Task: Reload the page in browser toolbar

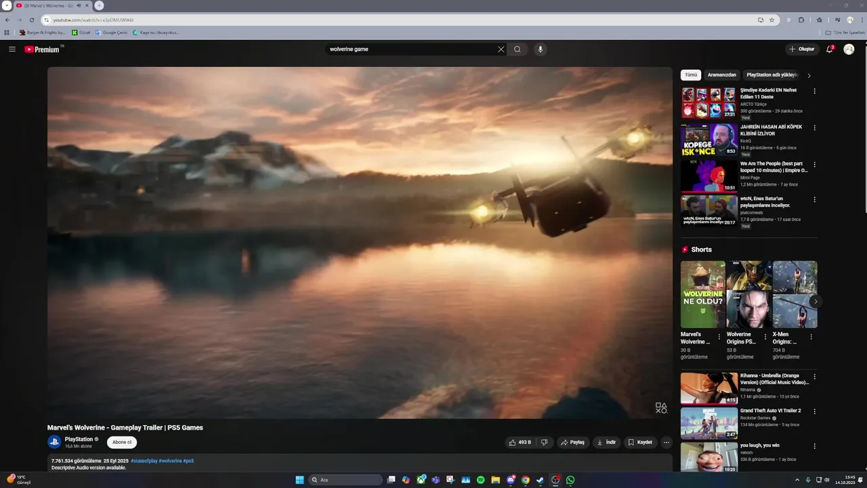Action: click(32, 20)
